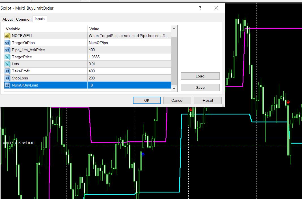Click the ½ double icon next to Lots

[7, 64]
